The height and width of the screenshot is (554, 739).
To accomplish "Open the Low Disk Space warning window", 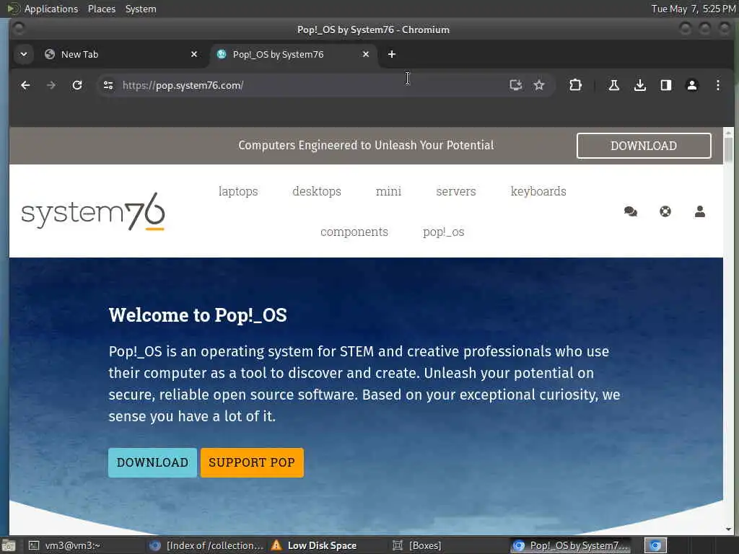I will point(314,545).
